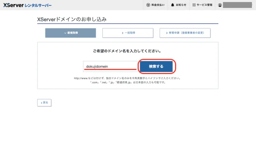Click the user account icon
Viewport: 256px width, 148px height.
click(x=220, y=5)
